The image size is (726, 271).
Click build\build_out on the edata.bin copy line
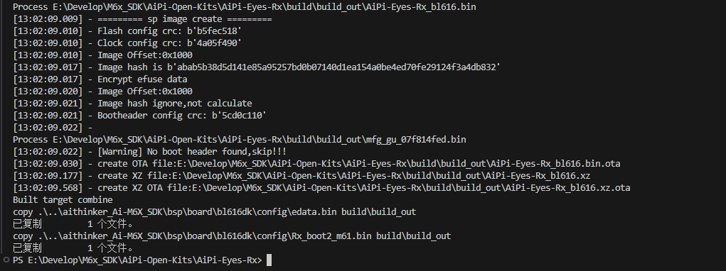379,212
